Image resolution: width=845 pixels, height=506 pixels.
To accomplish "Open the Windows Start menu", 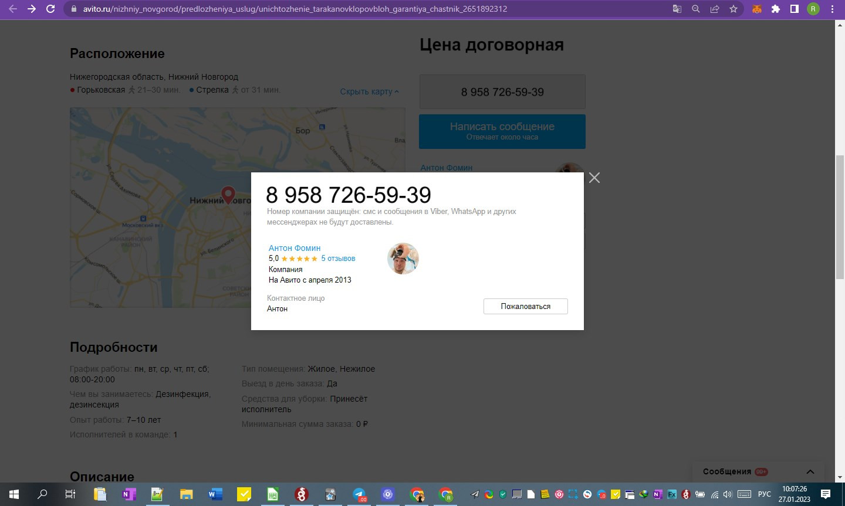I will pyautogui.click(x=14, y=494).
